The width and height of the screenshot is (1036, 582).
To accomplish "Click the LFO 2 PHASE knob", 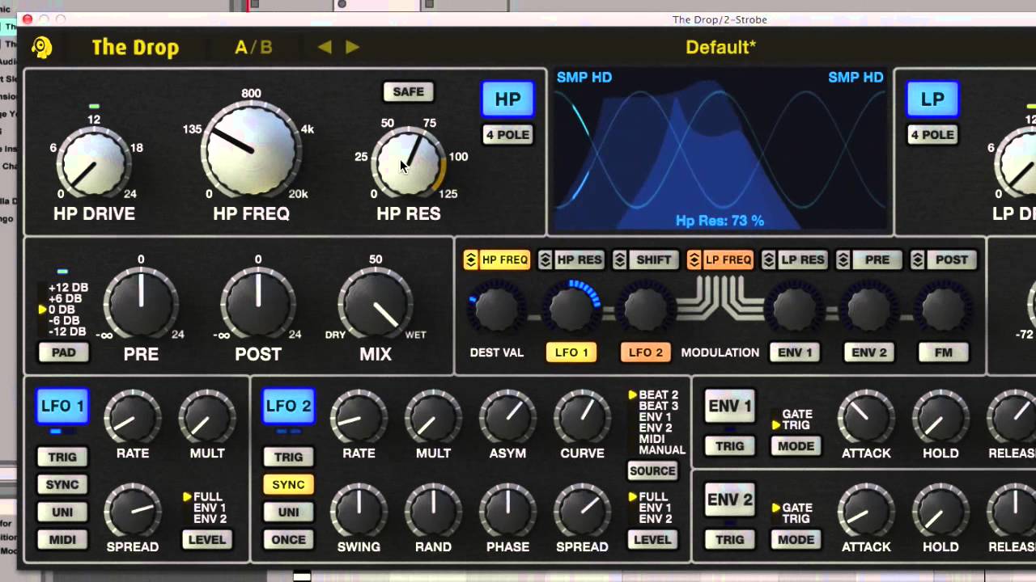I will point(507,511).
